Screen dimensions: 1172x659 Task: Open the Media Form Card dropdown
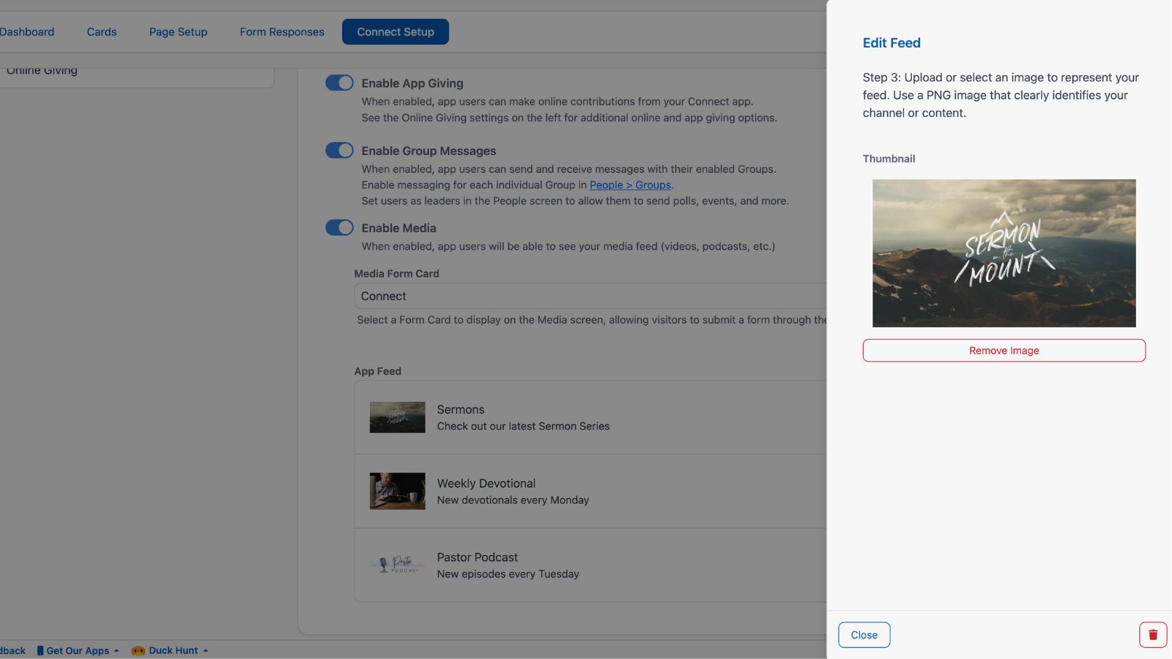point(590,296)
